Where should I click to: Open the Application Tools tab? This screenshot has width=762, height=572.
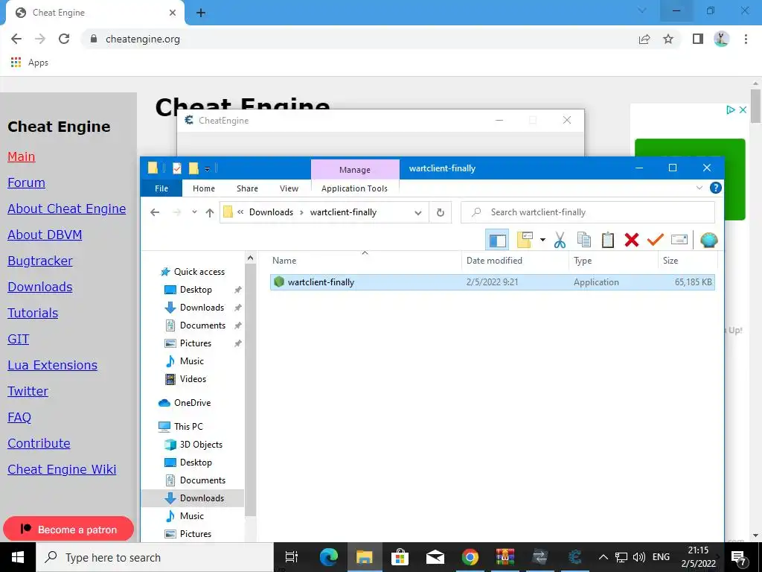354,188
